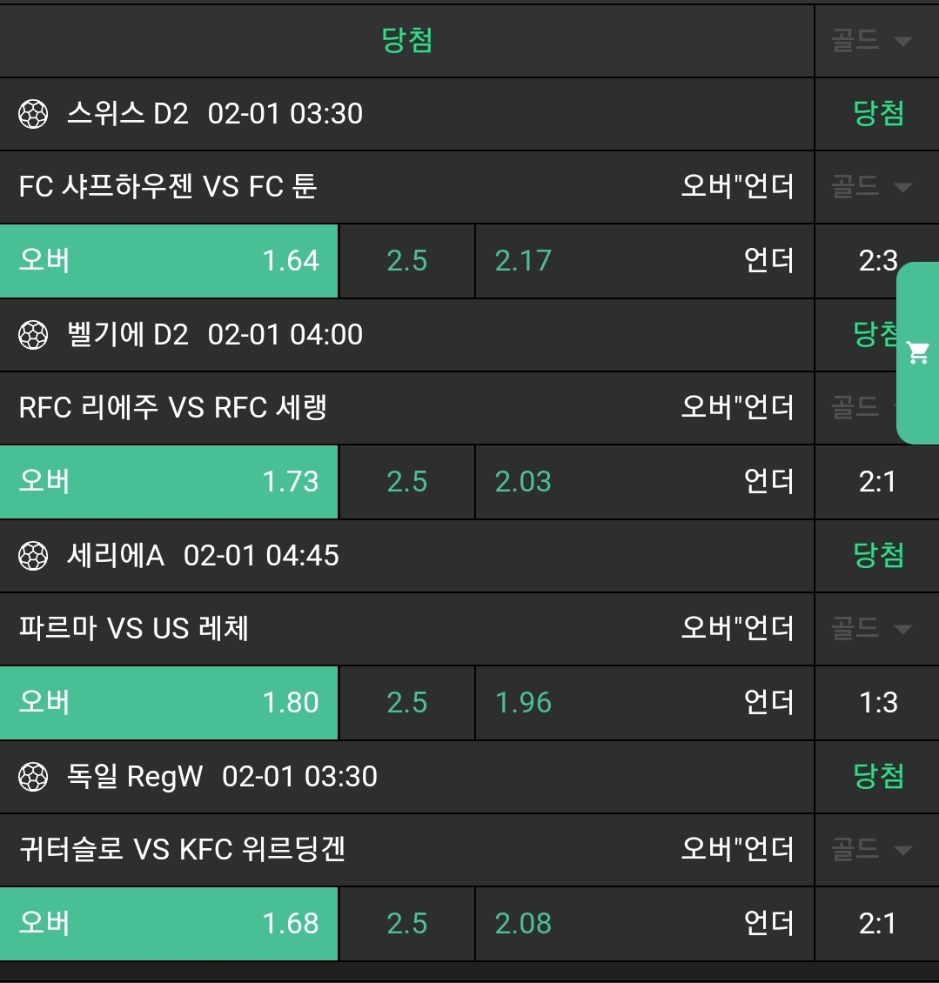The height and width of the screenshot is (983, 939).
Task: Open the 골드 dropdown in top header
Action: 872,41
